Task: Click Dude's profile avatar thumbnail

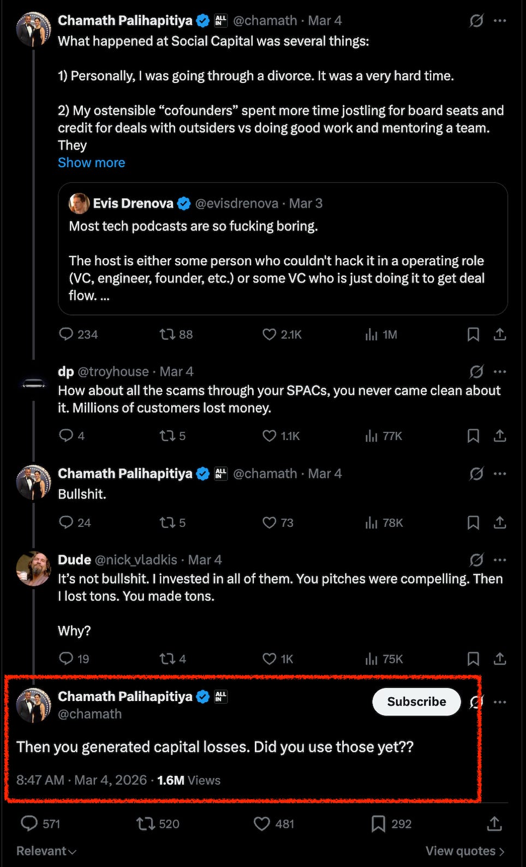Action: (x=33, y=568)
